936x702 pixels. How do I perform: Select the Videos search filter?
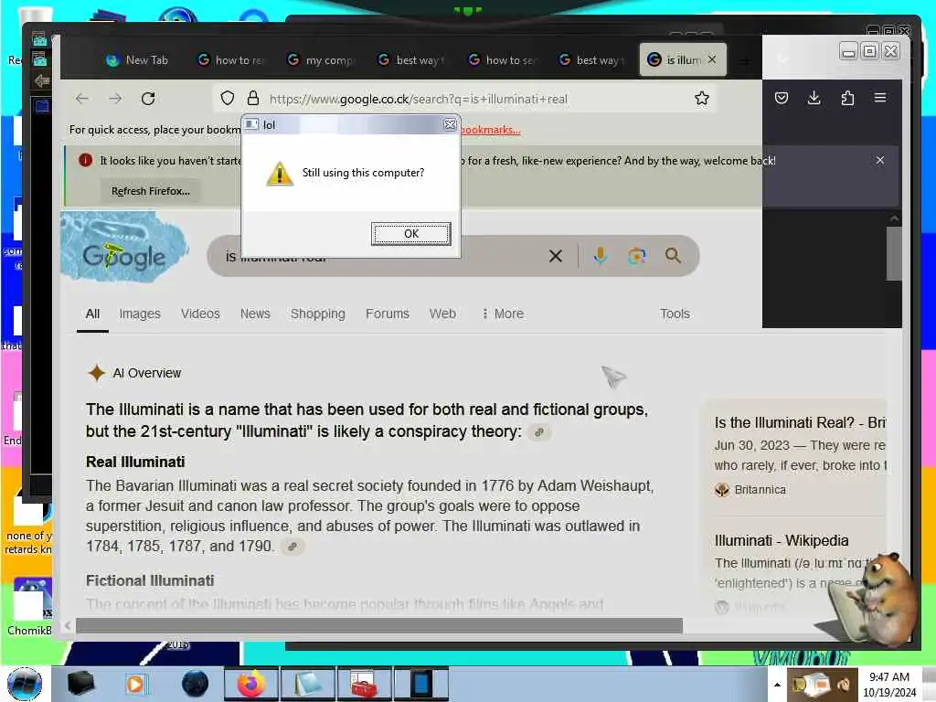tap(200, 314)
